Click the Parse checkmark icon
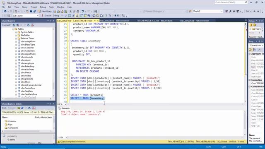Screen dimensions: 265x149 [66, 16]
